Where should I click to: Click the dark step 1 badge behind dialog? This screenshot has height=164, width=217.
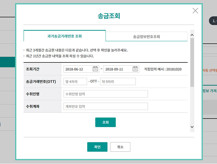click(213, 21)
